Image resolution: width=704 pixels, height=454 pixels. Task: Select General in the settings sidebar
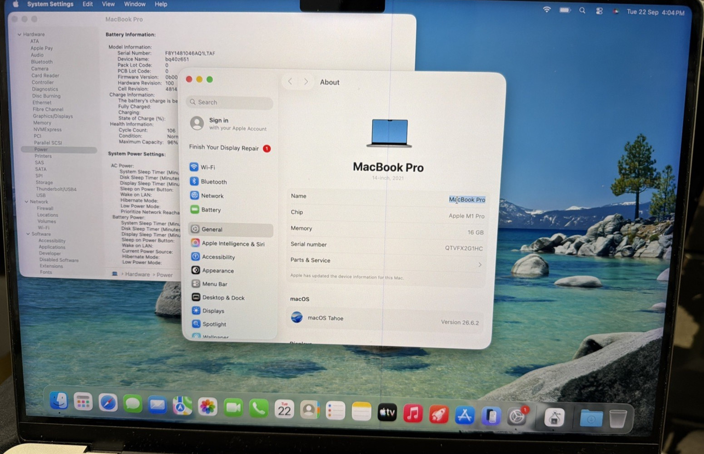[x=230, y=229]
